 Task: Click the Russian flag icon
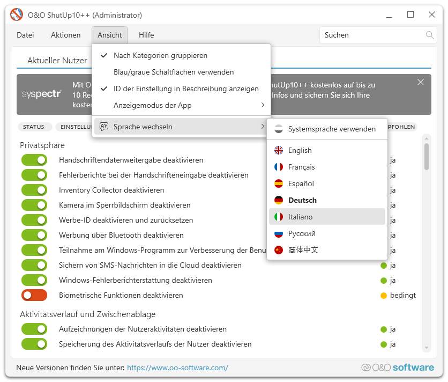click(278, 233)
